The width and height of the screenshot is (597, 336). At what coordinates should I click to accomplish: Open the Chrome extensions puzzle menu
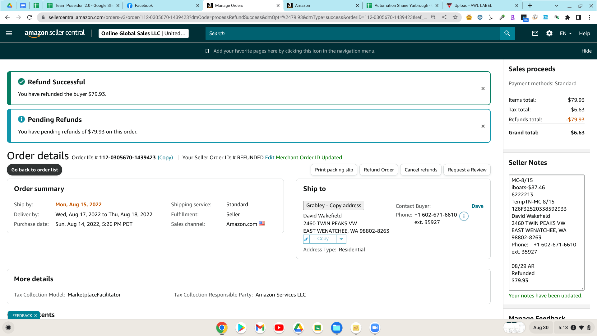click(568, 17)
